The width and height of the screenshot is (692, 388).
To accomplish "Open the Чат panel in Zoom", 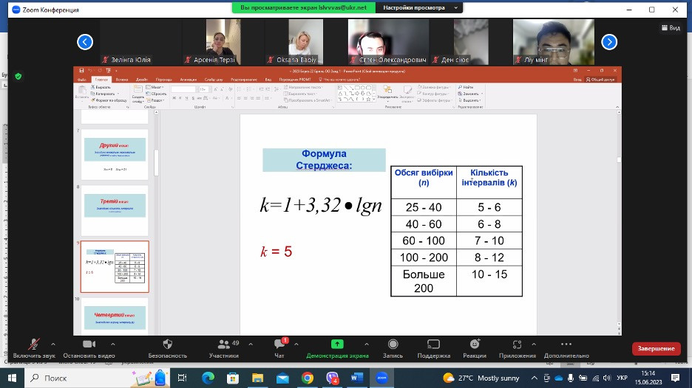I will click(x=279, y=348).
